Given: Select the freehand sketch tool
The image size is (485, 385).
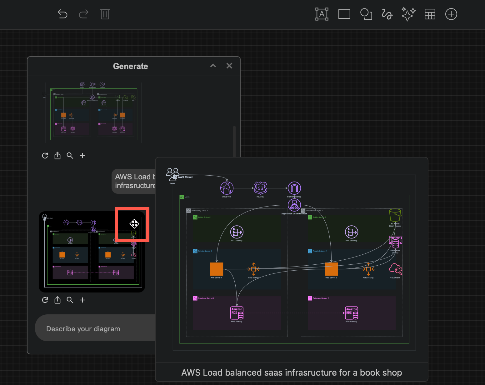Looking at the screenshot, I should (x=387, y=14).
